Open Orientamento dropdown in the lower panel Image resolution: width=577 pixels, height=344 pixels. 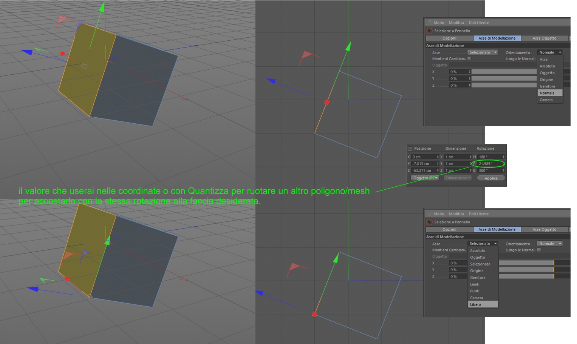550,244
